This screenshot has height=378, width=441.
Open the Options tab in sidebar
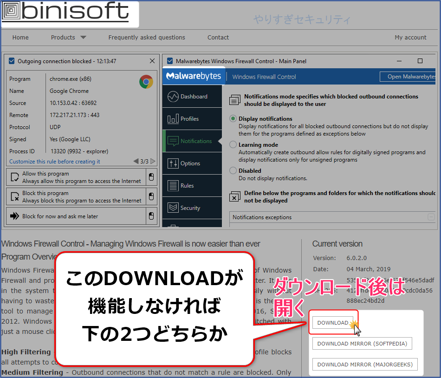pos(192,163)
